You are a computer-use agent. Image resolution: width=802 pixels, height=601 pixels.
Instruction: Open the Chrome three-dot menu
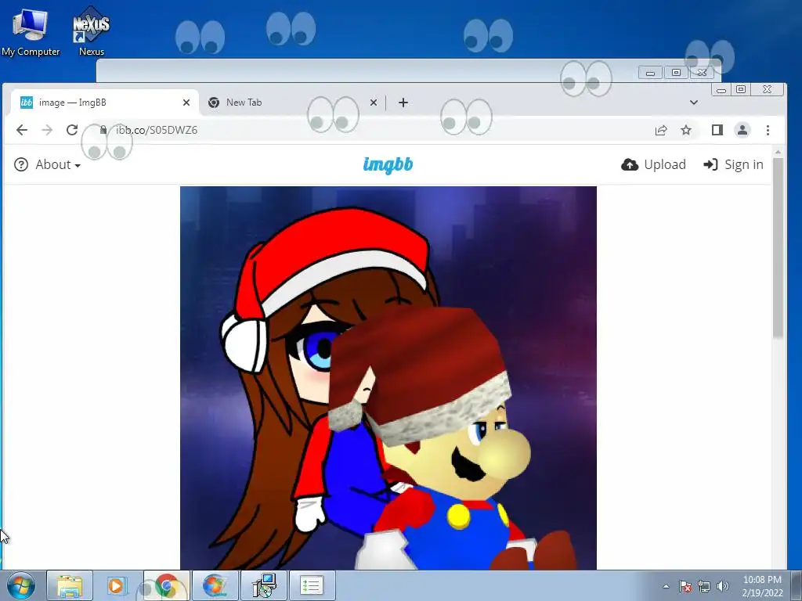768,131
